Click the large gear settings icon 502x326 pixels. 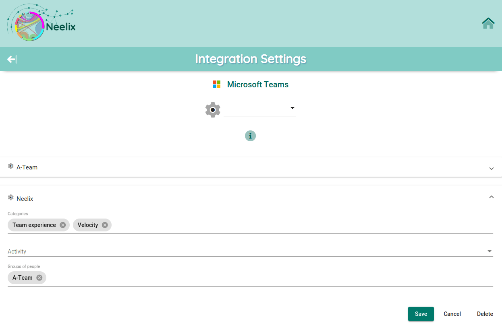[x=213, y=110]
